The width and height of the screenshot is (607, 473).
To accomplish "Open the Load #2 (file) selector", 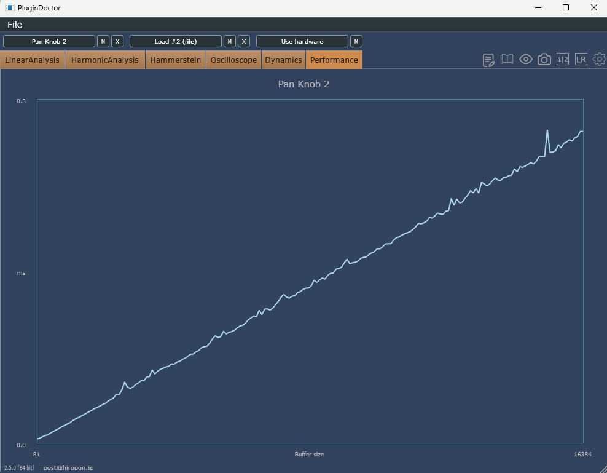I will [176, 41].
